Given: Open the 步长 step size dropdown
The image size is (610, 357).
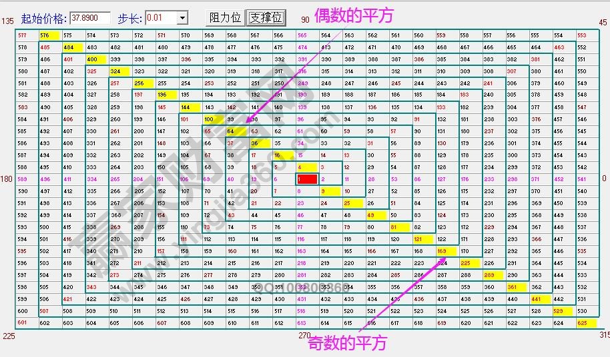Looking at the screenshot, I should pos(182,18).
